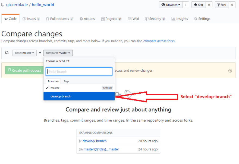Open the Pull requests tab
Image resolution: width=239 pixels, height=164 pixels.
point(59,19)
